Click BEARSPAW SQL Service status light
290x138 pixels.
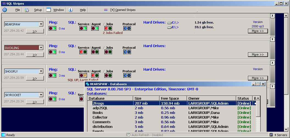tap(83, 28)
